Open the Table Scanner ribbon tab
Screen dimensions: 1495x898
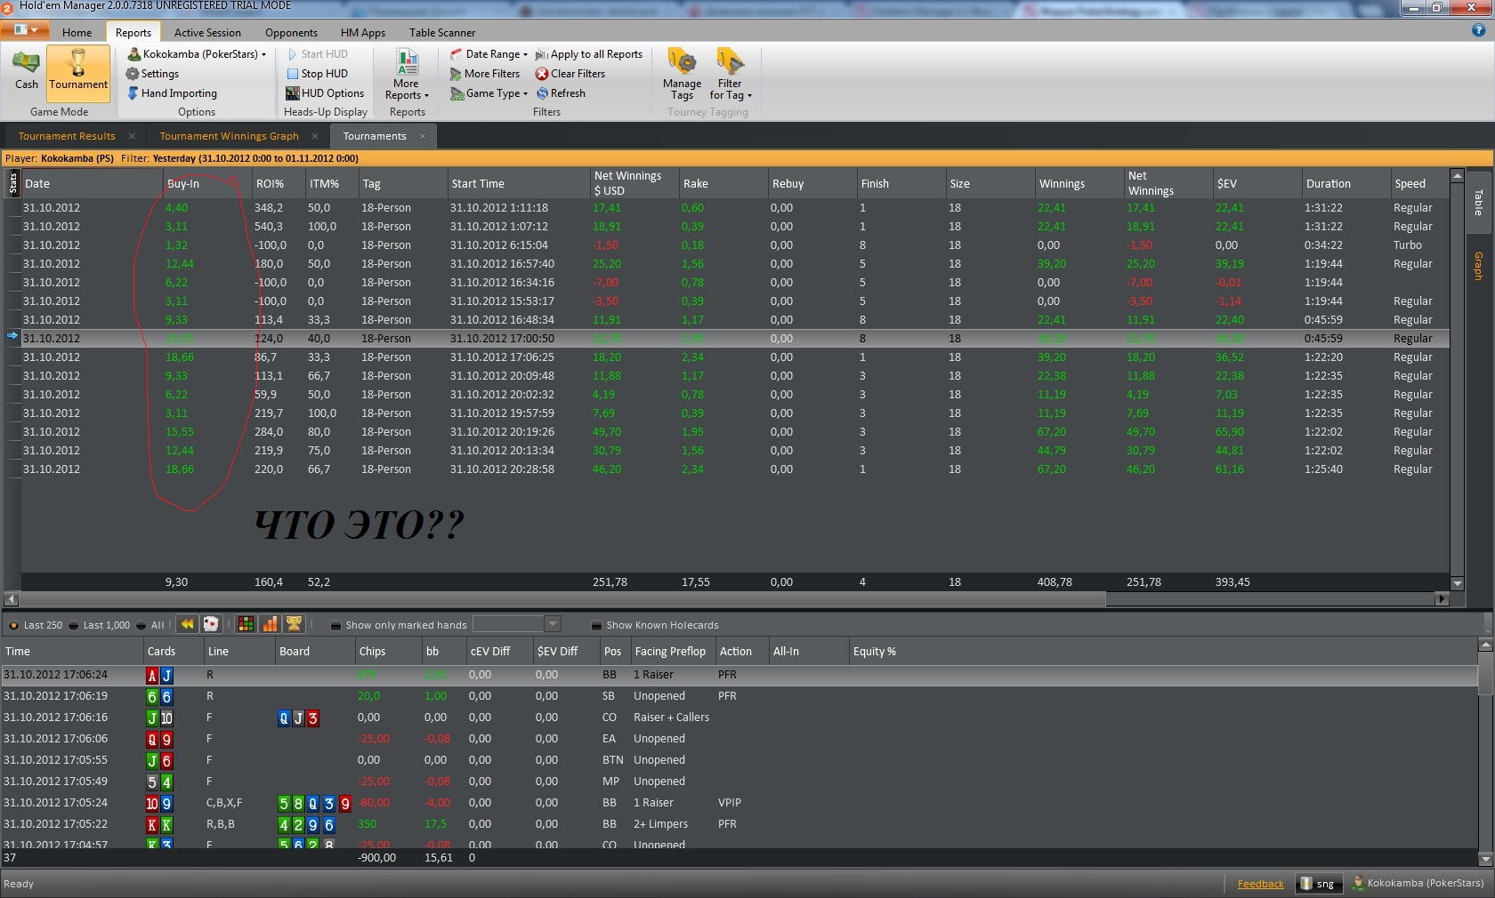(442, 33)
